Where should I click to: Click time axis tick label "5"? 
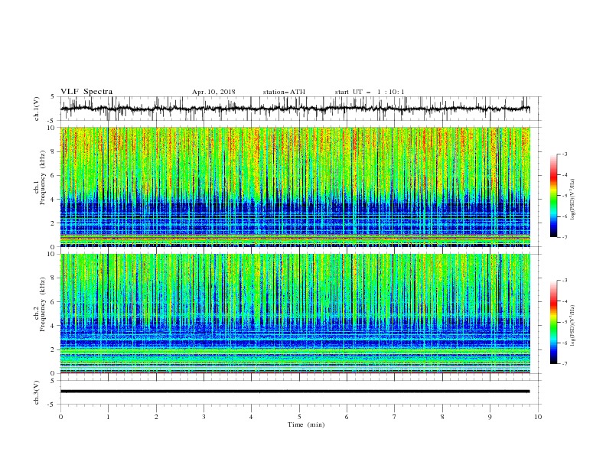tap(299, 417)
